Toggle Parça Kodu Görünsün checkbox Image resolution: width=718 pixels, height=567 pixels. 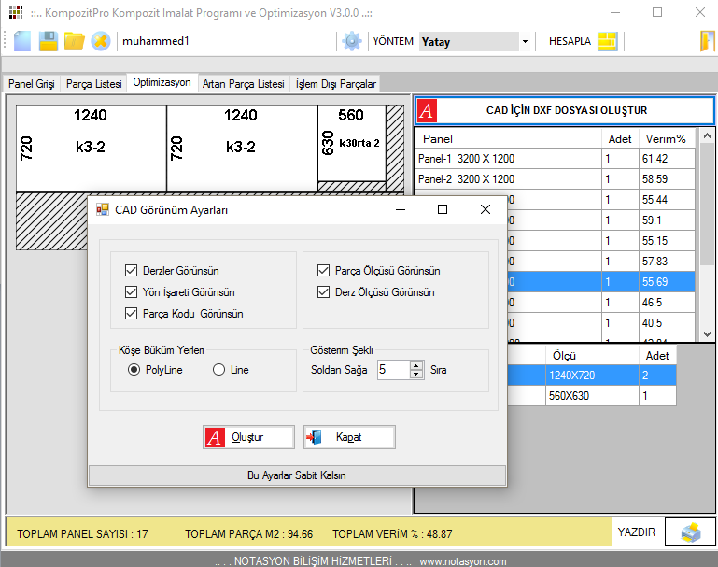pos(131,314)
